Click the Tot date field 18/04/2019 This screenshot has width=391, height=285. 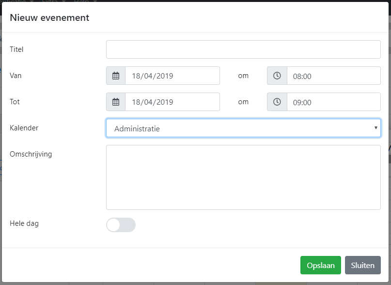172,102
